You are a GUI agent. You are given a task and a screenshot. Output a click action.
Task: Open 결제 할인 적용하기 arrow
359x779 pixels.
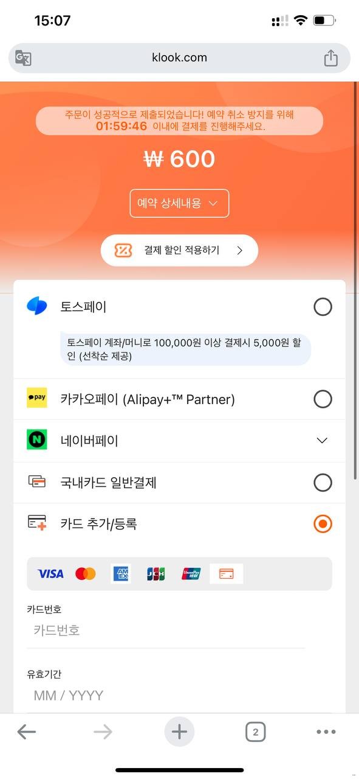[239, 250]
